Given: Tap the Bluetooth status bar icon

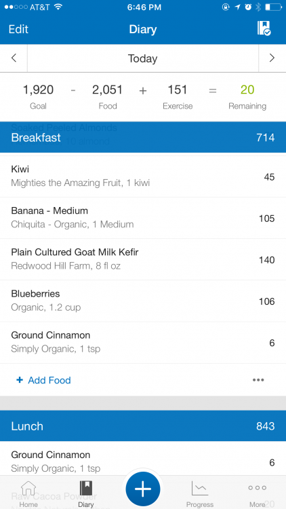Looking at the screenshot, I should tap(258, 7).
